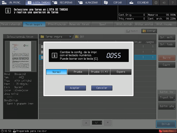Click the info icon in the dialog
Screen dimensions: 177x133
(54, 56)
